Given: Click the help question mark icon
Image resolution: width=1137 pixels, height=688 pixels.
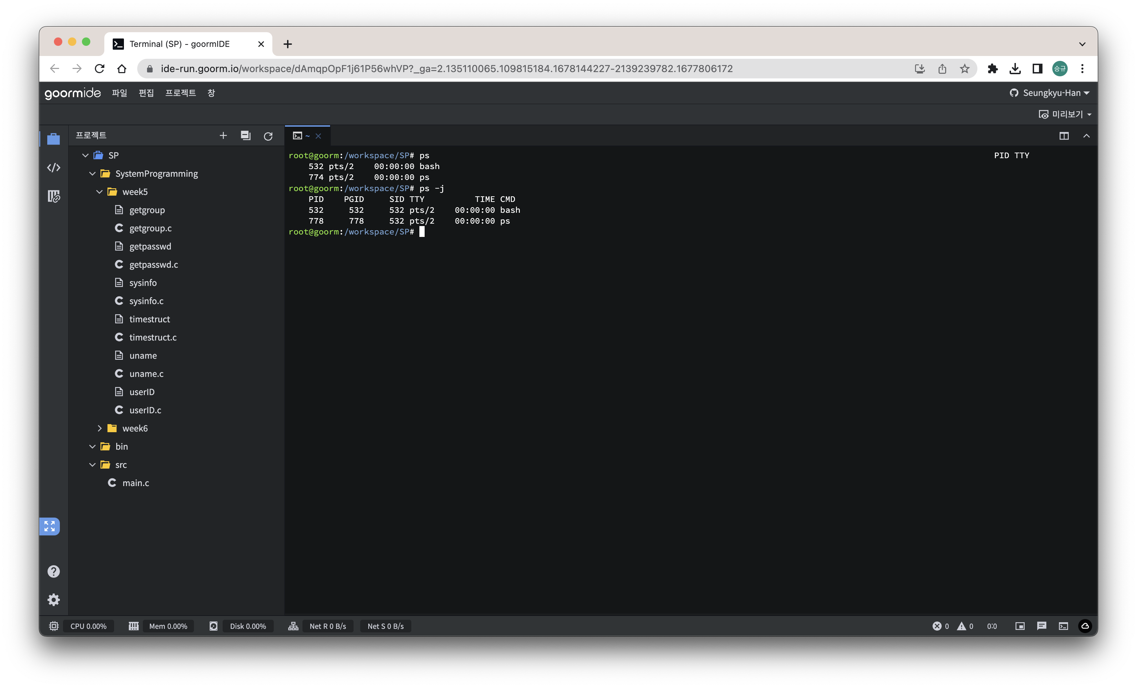Looking at the screenshot, I should pos(54,572).
